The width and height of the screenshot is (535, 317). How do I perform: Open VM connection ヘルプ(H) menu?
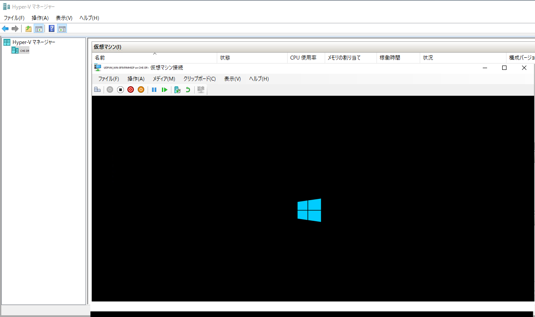tap(259, 79)
